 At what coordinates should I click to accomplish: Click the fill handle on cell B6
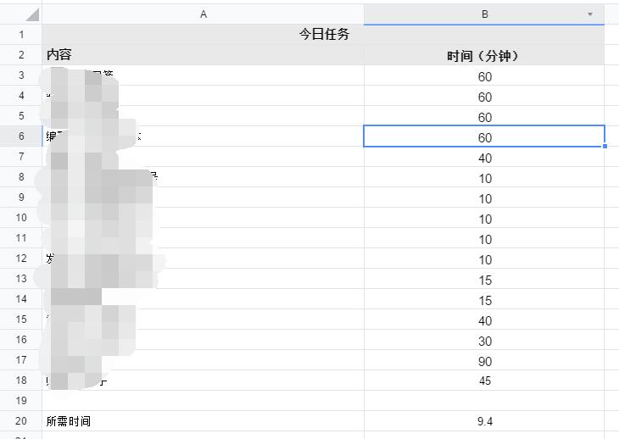click(605, 147)
